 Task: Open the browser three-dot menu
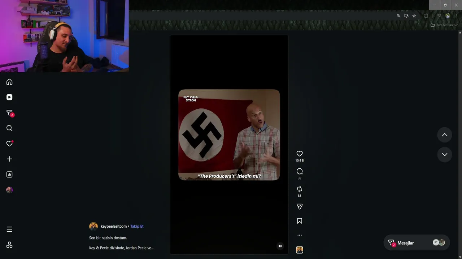tap(456, 16)
